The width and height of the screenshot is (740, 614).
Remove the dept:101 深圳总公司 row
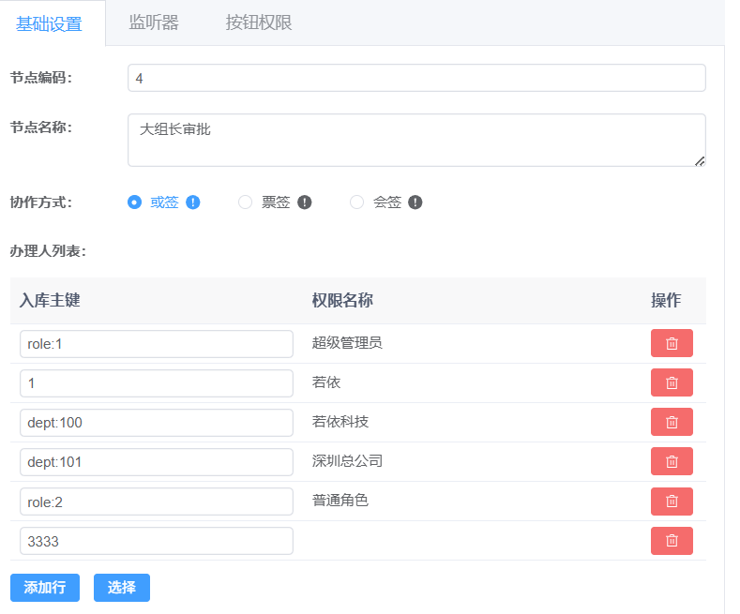coord(672,461)
